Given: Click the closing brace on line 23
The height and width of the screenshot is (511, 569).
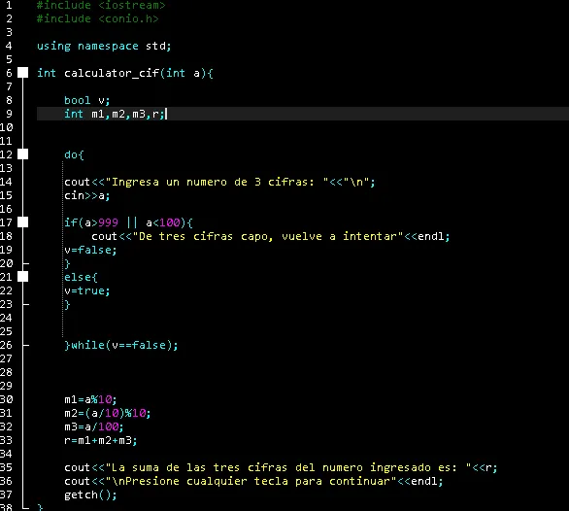Looking at the screenshot, I should click(67, 304).
